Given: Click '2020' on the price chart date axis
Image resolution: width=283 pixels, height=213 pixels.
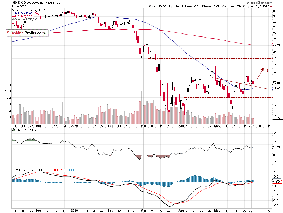Looking at the screenshot, I should click(x=74, y=126).
